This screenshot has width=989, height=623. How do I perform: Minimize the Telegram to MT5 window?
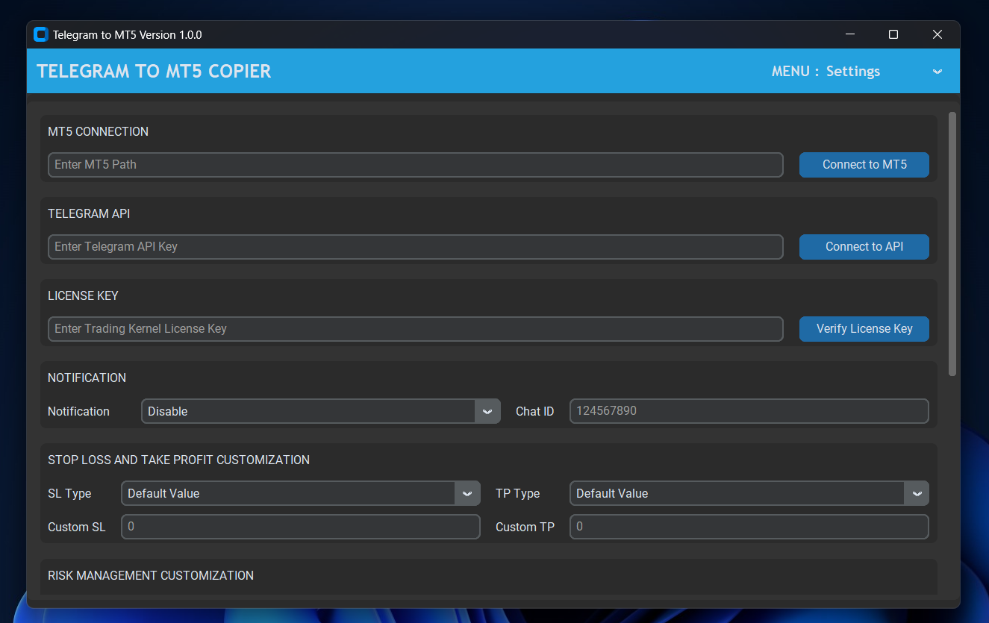tap(850, 34)
